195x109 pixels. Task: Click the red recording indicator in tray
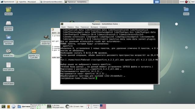click(x=186, y=2)
